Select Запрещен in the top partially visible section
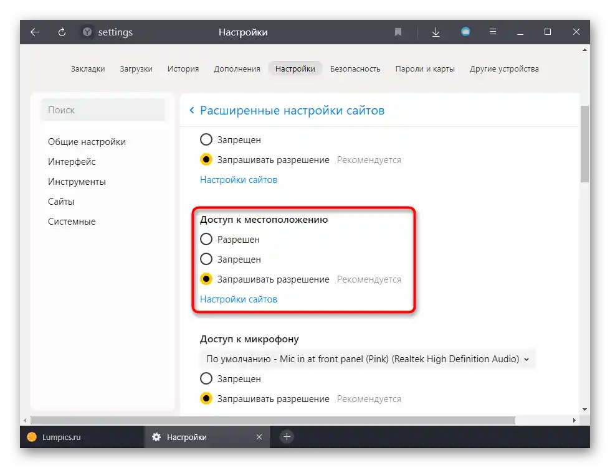 click(x=206, y=139)
